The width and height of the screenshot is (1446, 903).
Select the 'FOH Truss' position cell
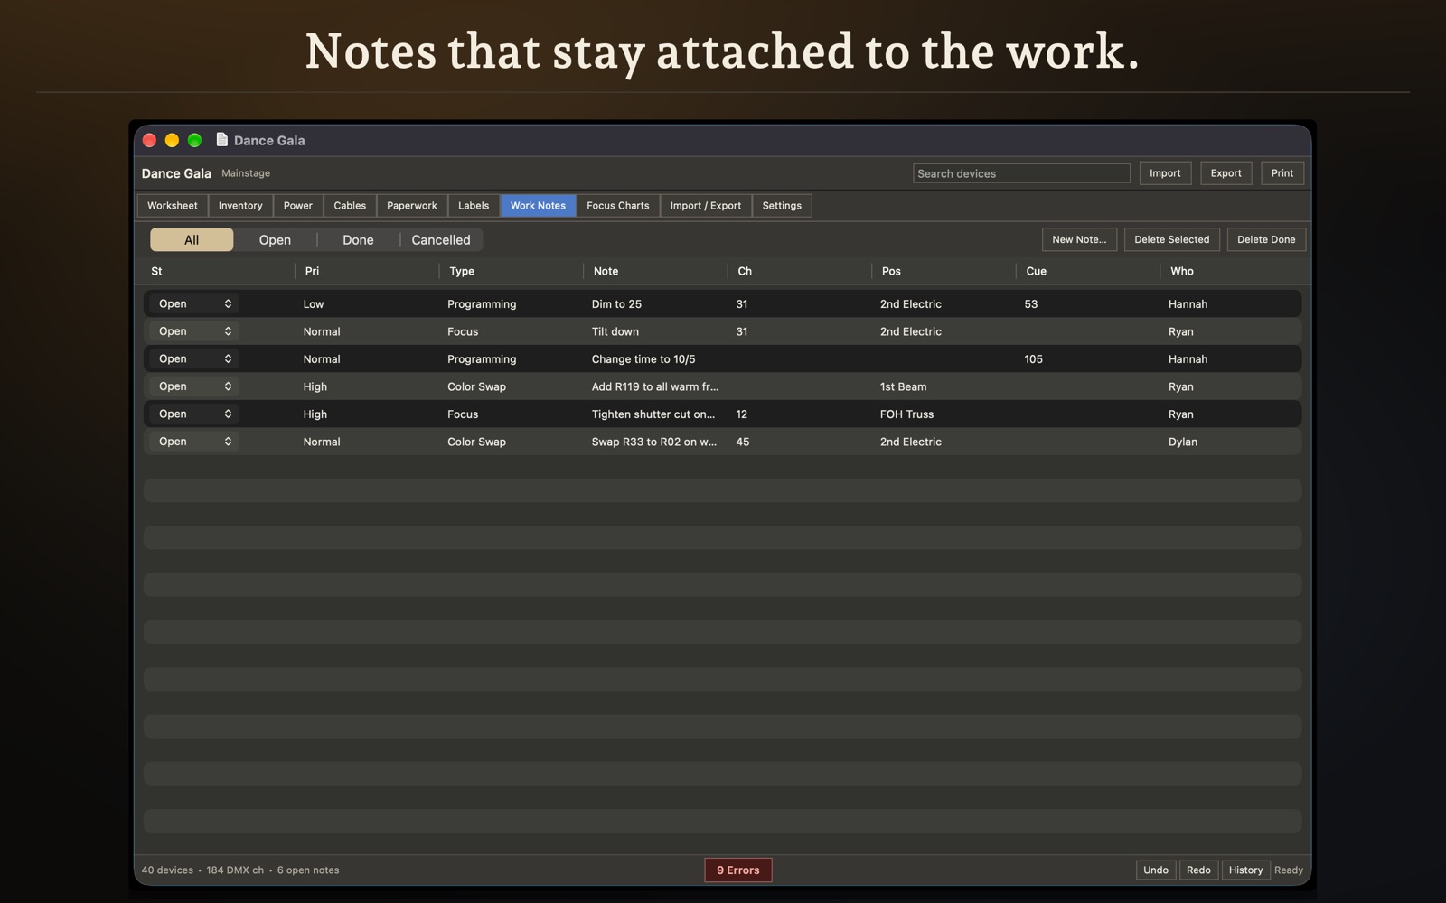pos(907,414)
